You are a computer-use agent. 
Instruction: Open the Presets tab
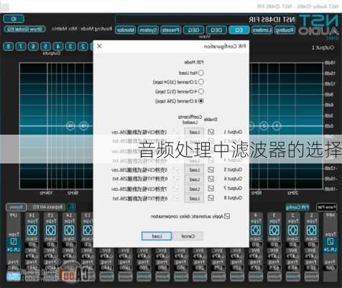(x=170, y=30)
